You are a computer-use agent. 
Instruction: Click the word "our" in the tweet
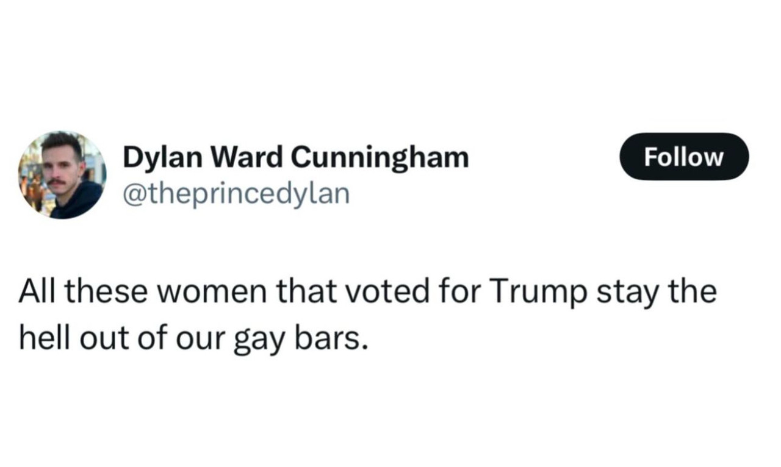click(x=203, y=341)
